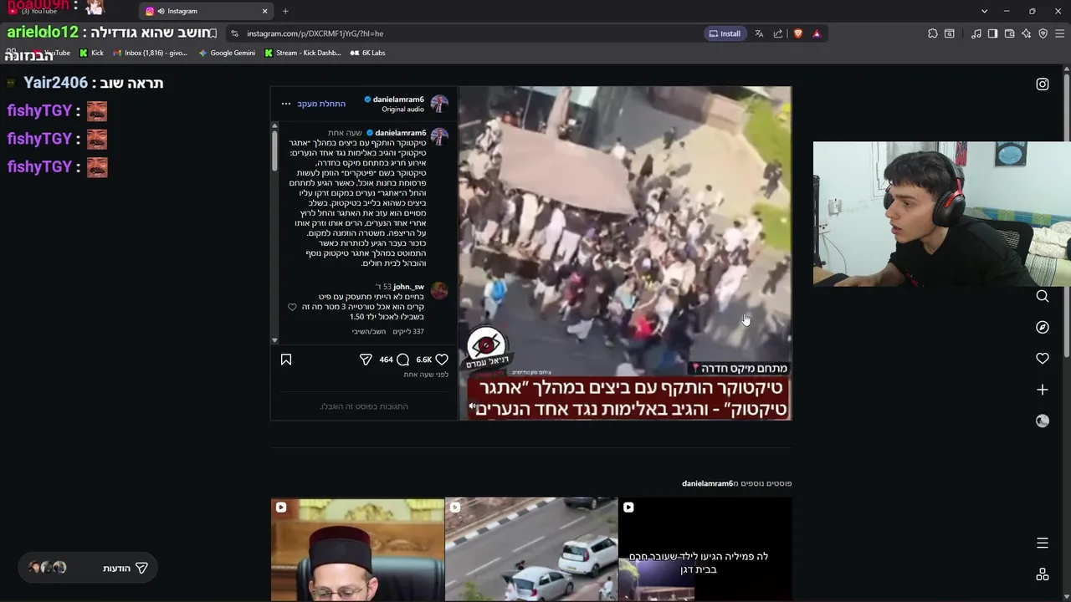The width and height of the screenshot is (1071, 602).
Task: Unmute the video using the speaker icon
Action: point(473,407)
